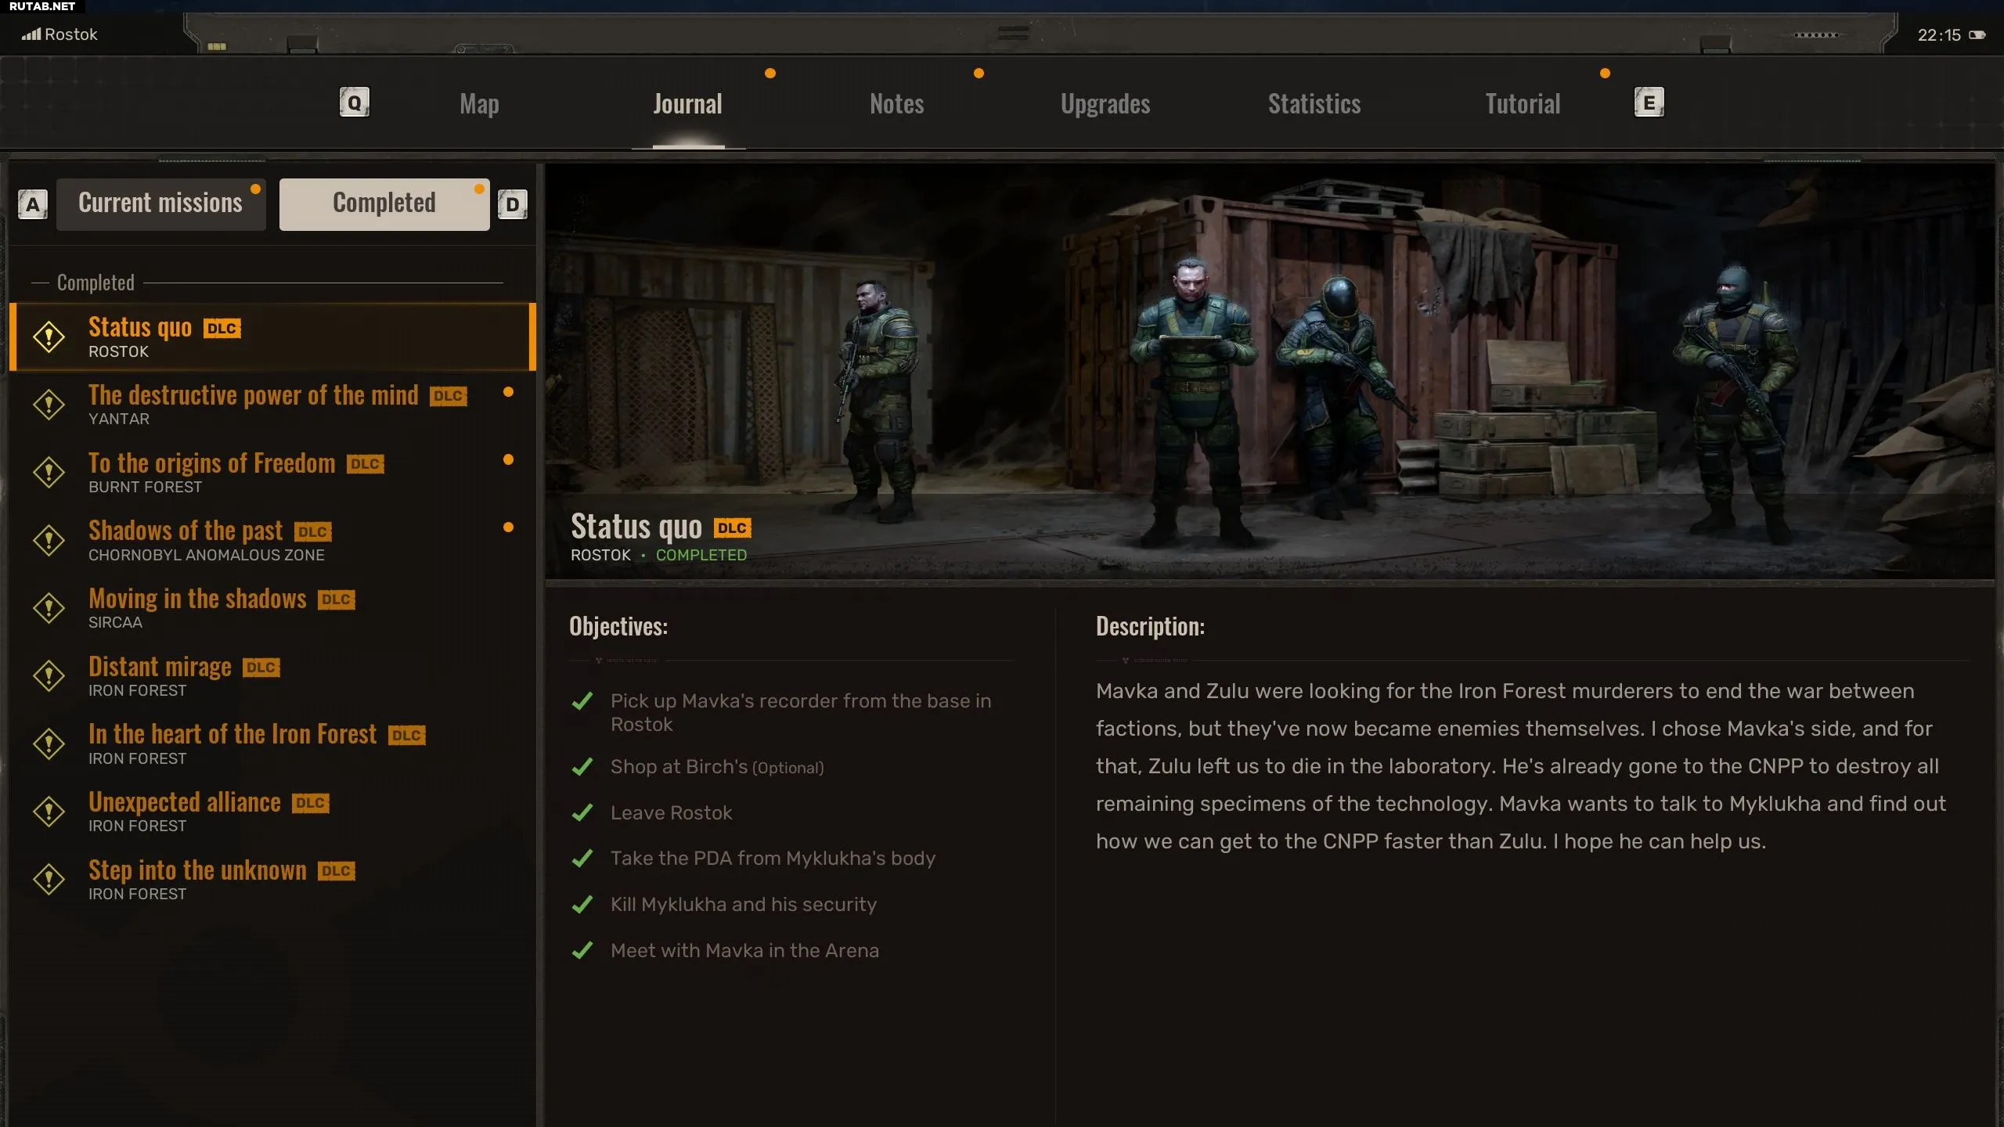Click quest marker icon for Unexpected alliance
2004x1127 pixels.
point(49,812)
